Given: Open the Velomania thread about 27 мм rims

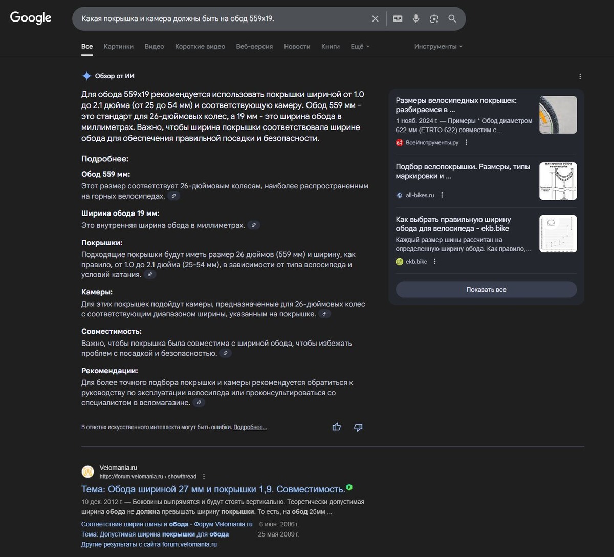Looking at the screenshot, I should pyautogui.click(x=213, y=489).
